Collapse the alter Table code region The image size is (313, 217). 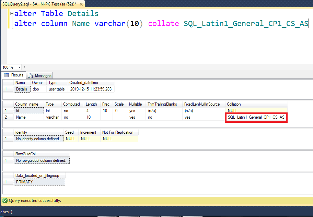click(x=11, y=13)
